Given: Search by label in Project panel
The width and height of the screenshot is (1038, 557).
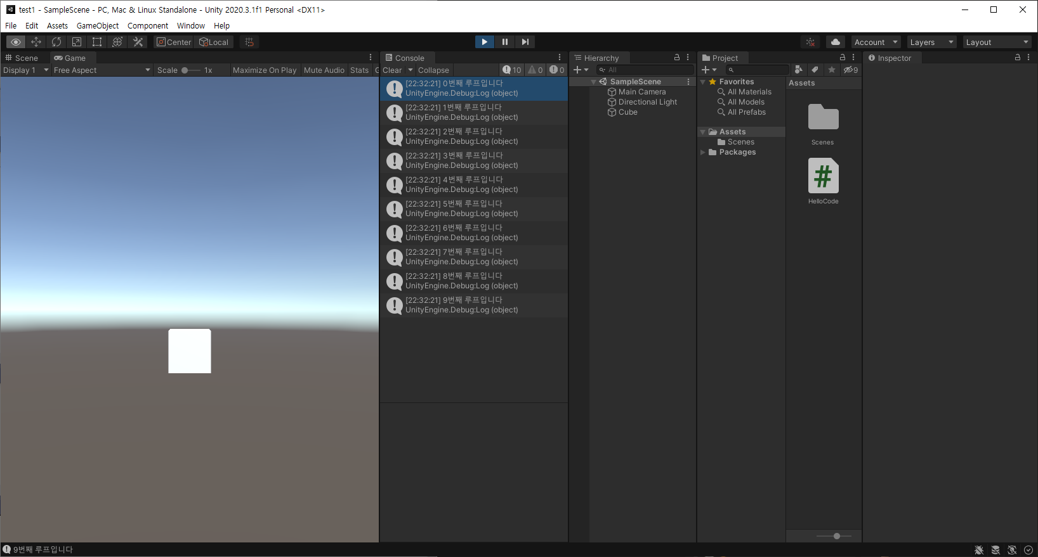Looking at the screenshot, I should click(x=815, y=70).
